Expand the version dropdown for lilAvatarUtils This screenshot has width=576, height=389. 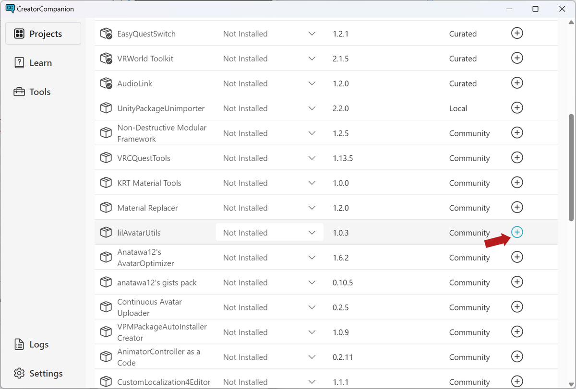click(x=312, y=233)
